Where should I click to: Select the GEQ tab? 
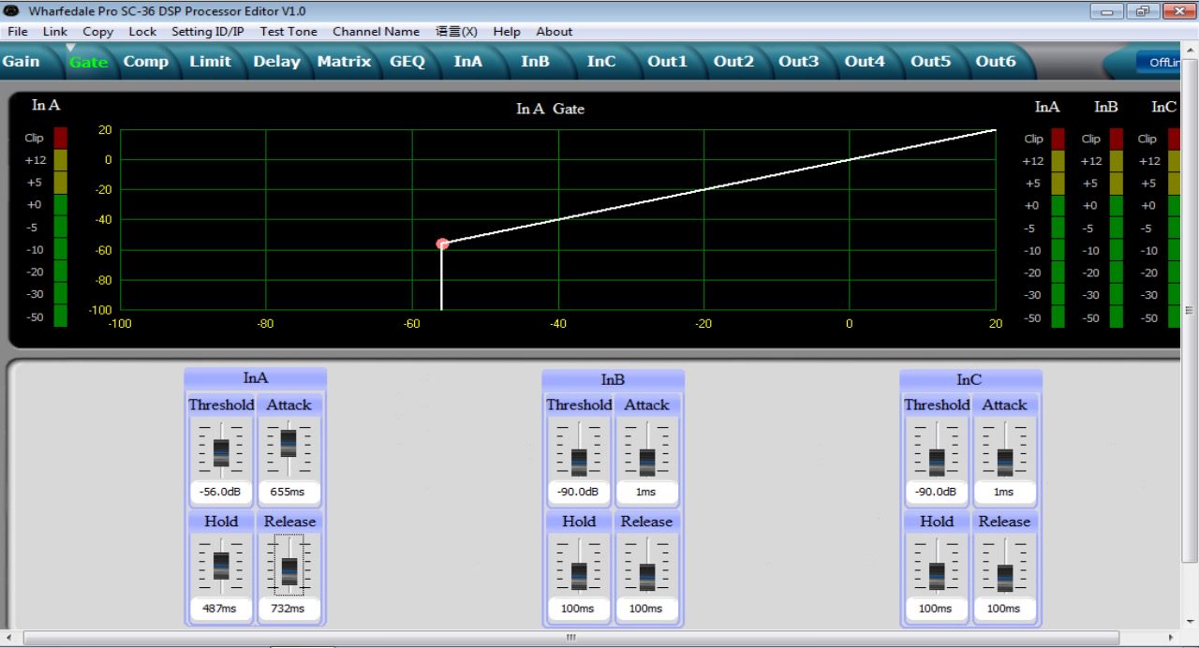(x=407, y=62)
